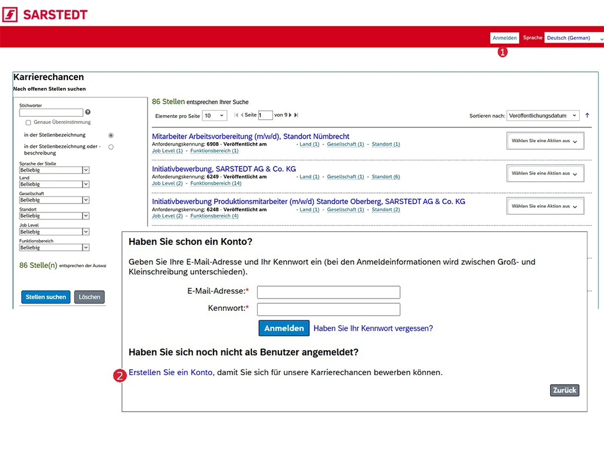Click the Zurück button

564,390
